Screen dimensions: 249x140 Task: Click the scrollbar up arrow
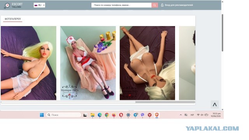pyautogui.click(x=223, y=2)
